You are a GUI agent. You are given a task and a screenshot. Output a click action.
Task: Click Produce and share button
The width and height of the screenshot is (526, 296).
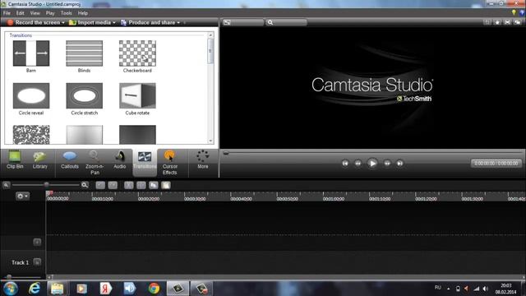point(148,22)
